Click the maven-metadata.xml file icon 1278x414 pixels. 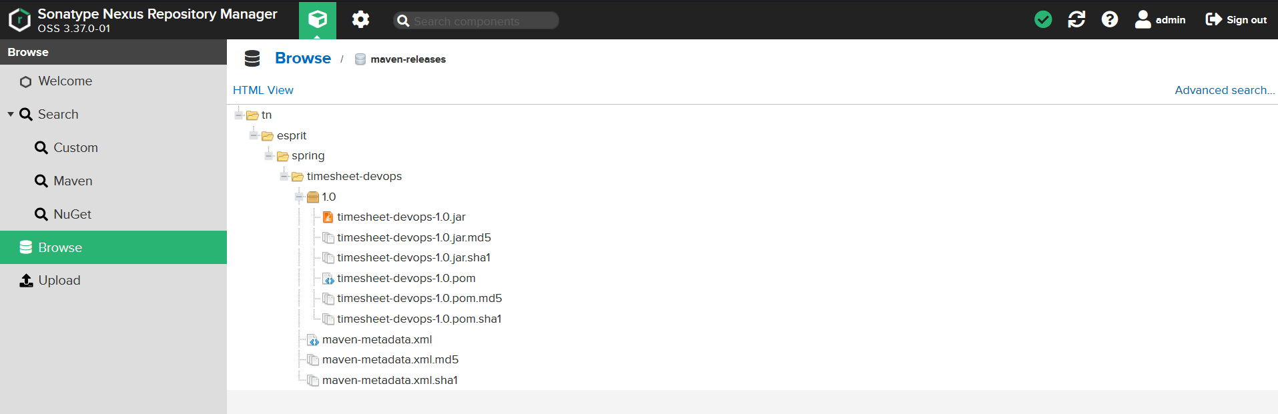[313, 340]
